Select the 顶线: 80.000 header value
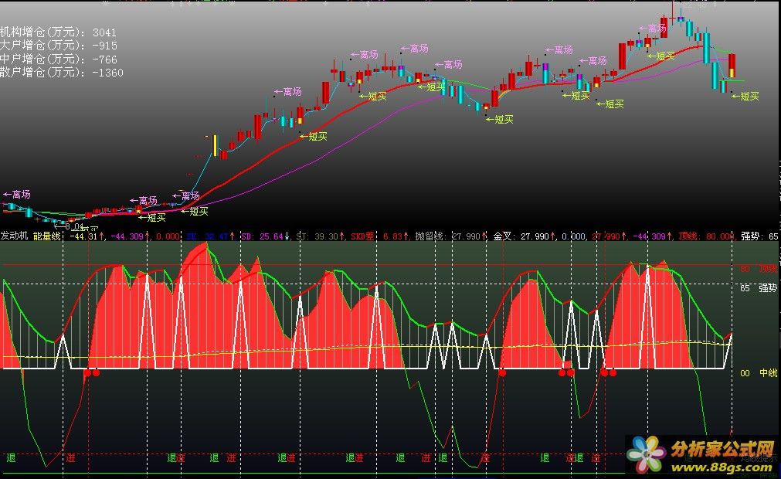Viewport: 781px width, 479px height. (x=706, y=236)
